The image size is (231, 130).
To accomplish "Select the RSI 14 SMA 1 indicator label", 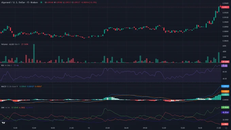I will coord(6,66).
